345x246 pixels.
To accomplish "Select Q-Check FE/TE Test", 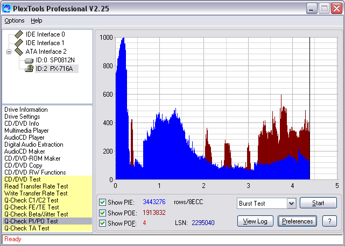I will [x=31, y=207].
